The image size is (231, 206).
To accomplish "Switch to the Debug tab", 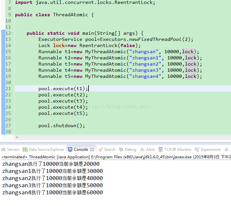I will 128,150.
